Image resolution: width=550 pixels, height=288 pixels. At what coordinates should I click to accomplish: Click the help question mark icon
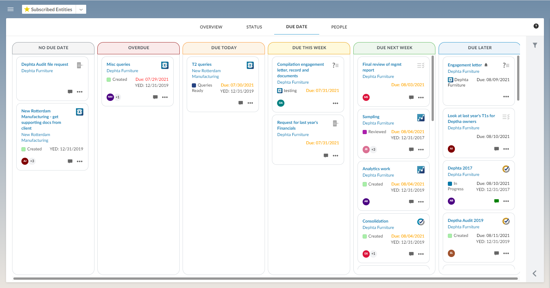[x=536, y=26]
